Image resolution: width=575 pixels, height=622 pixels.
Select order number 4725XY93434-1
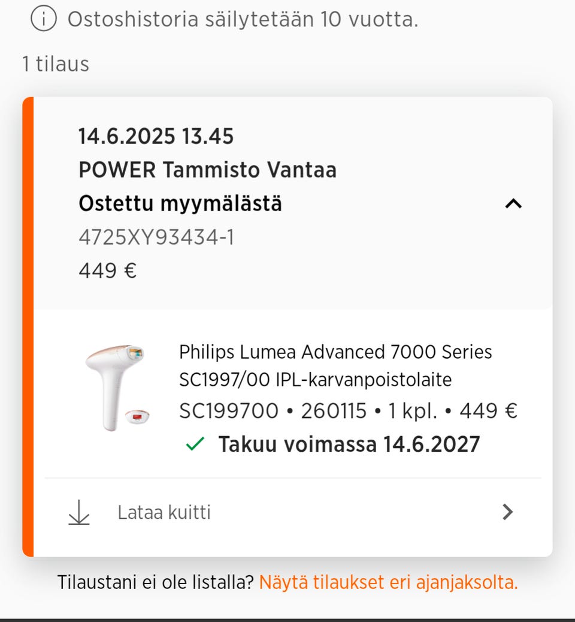[x=156, y=238]
